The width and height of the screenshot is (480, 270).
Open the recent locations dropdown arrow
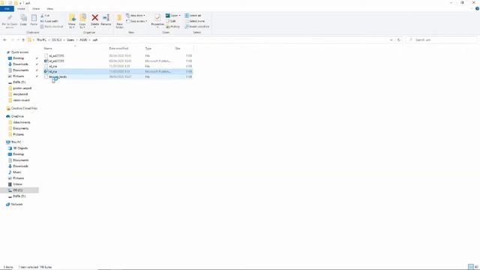(18, 40)
